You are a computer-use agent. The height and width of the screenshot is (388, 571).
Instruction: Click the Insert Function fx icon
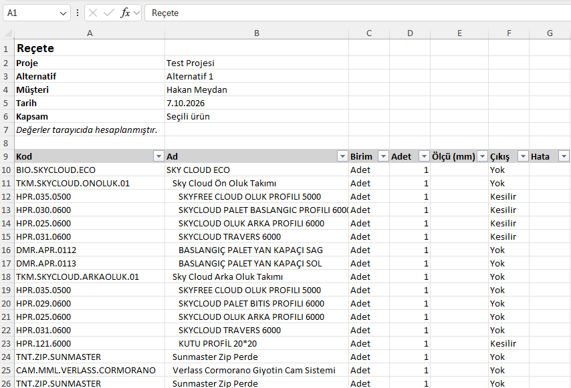click(x=125, y=13)
